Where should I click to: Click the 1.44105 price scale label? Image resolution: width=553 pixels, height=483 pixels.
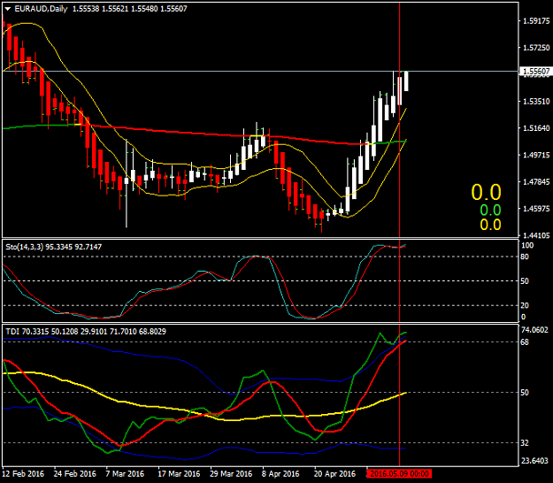(536, 235)
